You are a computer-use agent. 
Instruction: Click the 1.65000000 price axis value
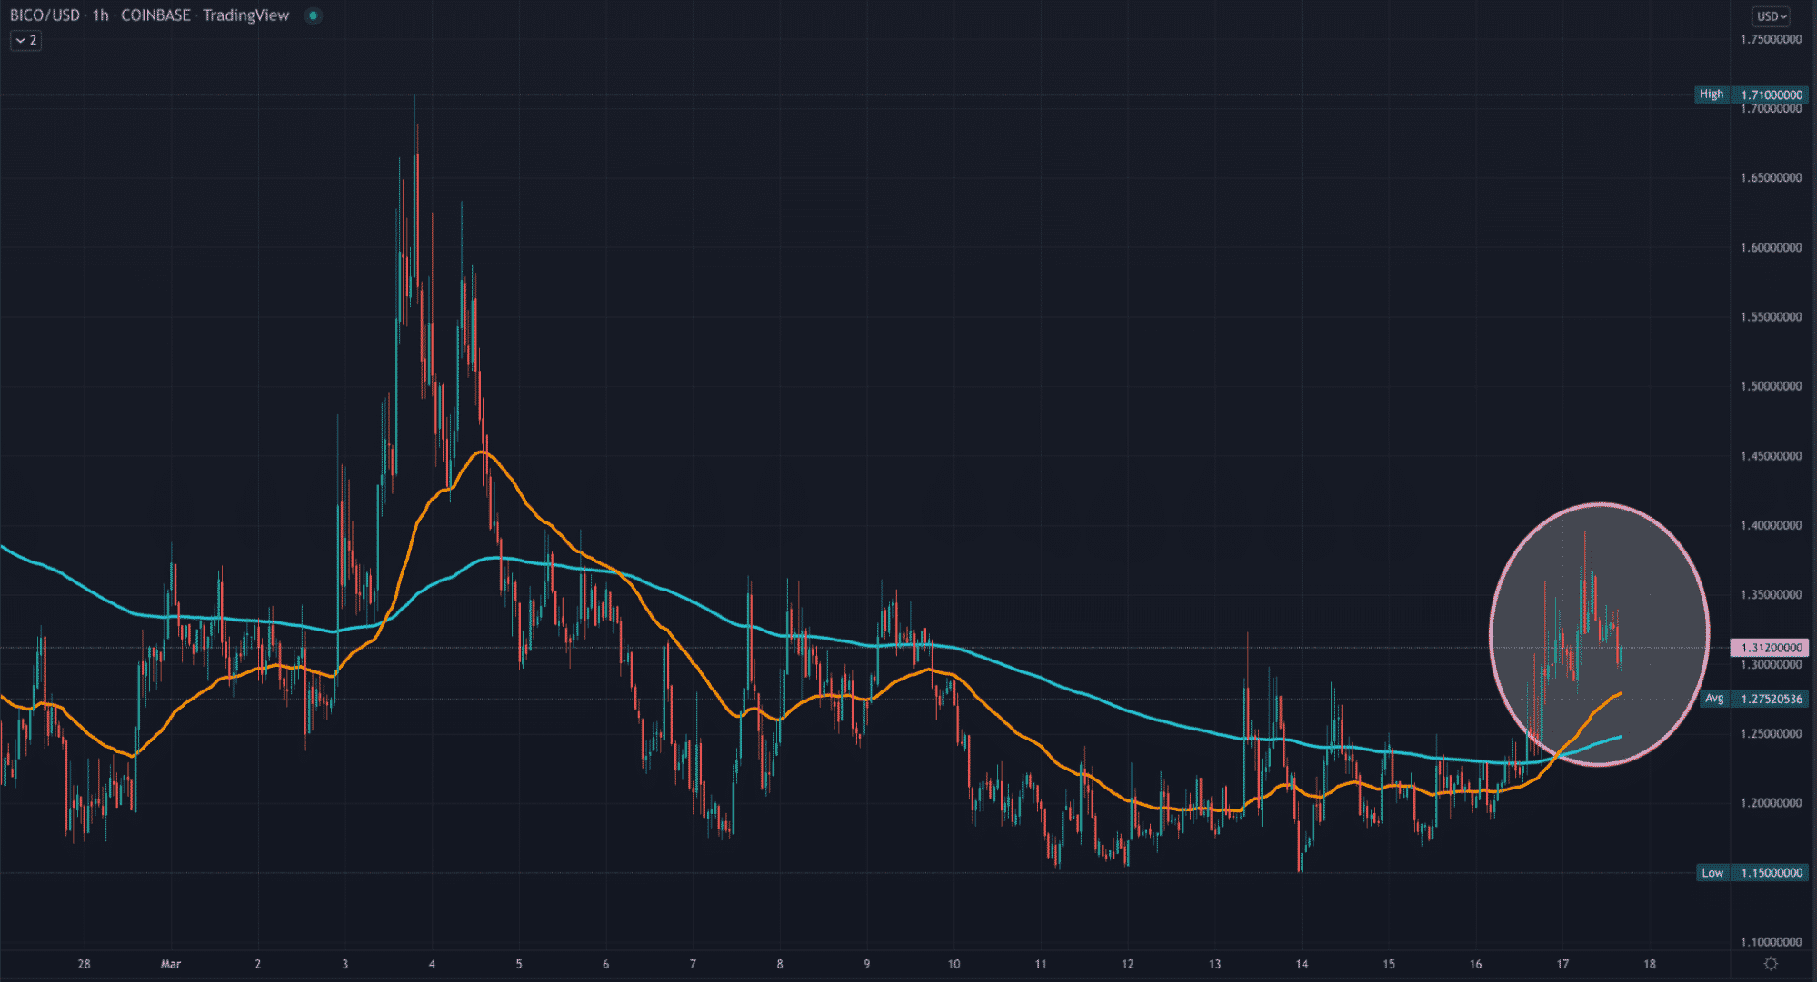tap(1771, 178)
